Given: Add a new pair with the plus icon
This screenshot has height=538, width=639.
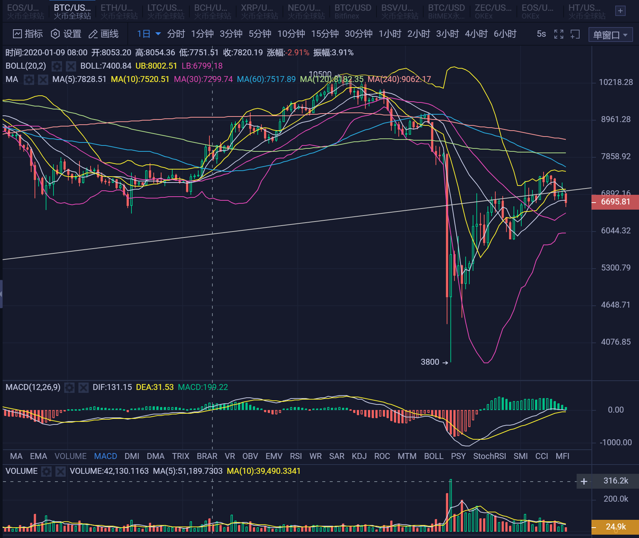Looking at the screenshot, I should 620,11.
